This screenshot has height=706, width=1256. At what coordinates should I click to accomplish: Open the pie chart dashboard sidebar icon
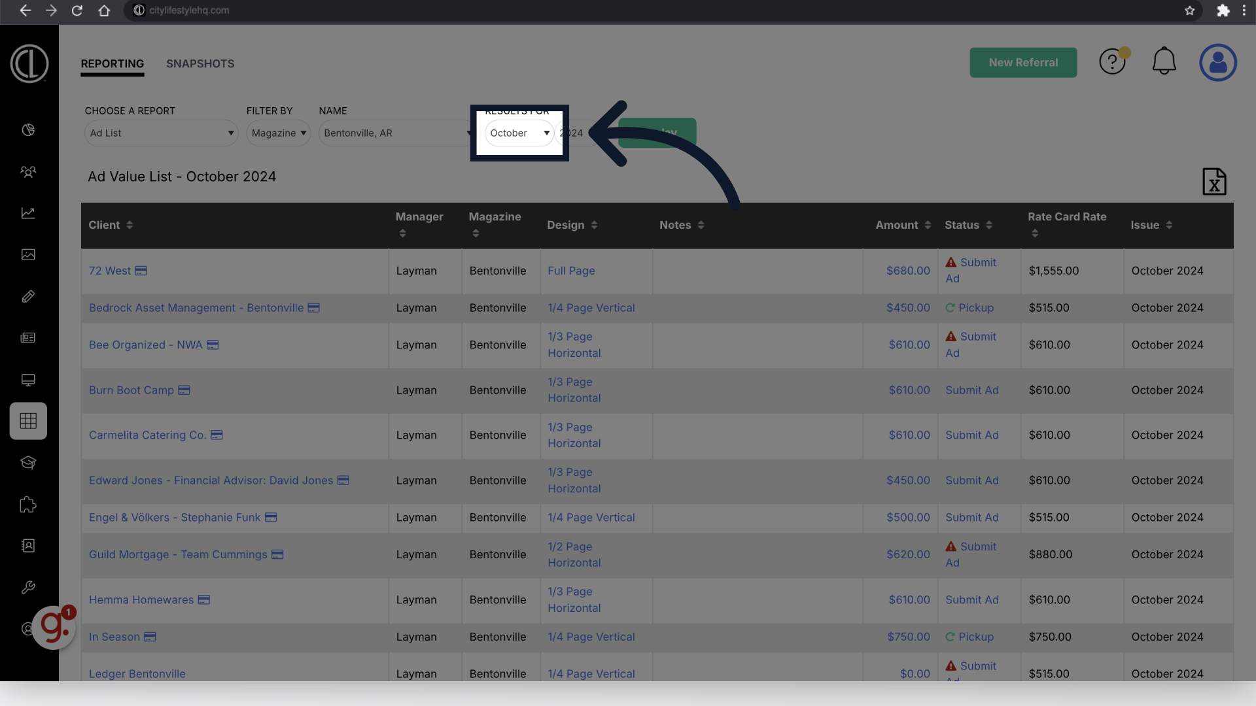point(28,130)
